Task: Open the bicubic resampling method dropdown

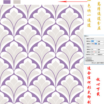Action: click(98, 63)
